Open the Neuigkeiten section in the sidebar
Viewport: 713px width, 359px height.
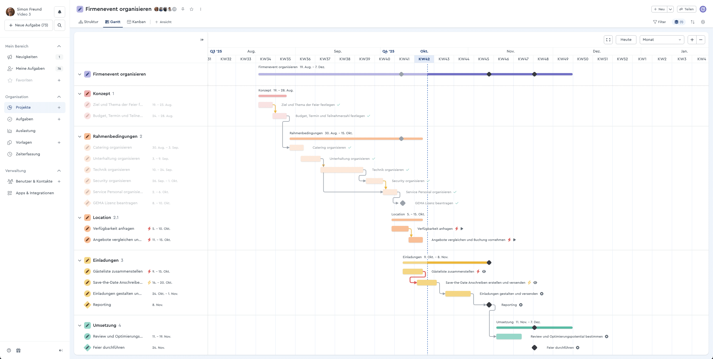coord(26,57)
